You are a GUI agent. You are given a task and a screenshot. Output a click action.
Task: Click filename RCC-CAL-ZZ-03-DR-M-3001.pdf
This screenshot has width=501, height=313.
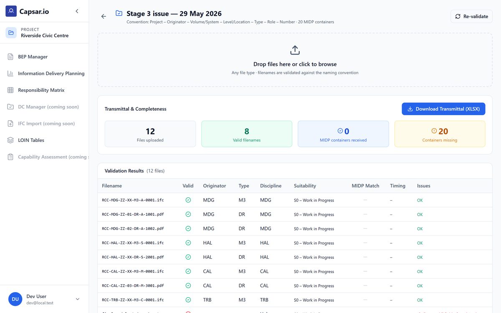[133, 286]
